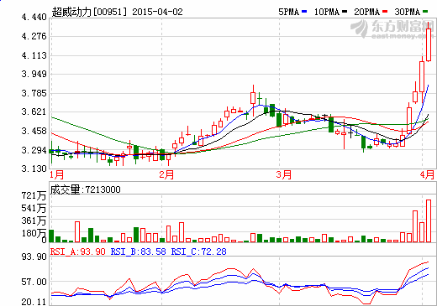Viewport: 437px width, 306px height.
Task: Select the 1月 month marker
Action: tap(57, 174)
